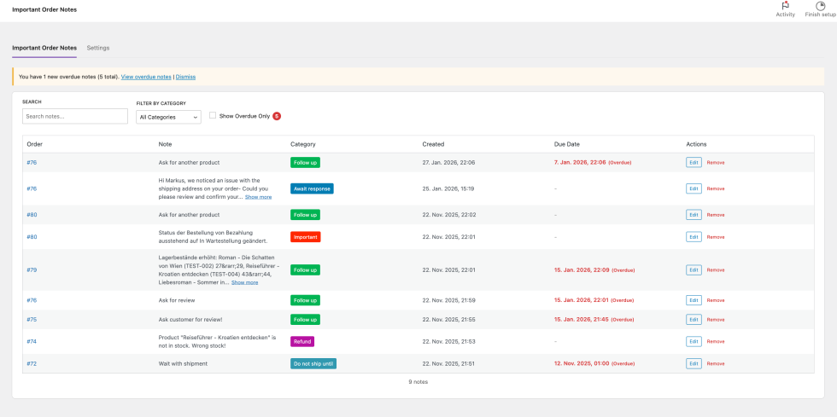Open order #79 link
837x417 pixels.
(x=32, y=269)
